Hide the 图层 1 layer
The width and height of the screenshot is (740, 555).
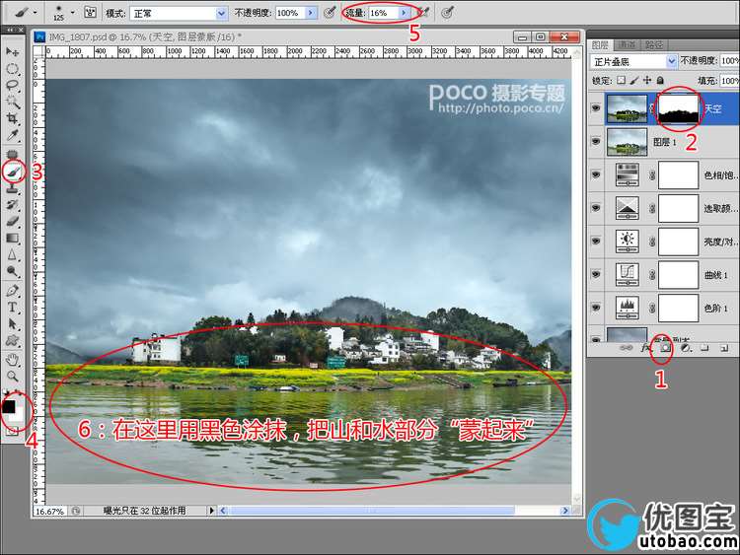click(596, 142)
